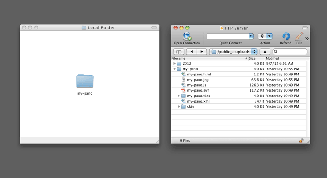Viewport: 327px width, 178px height.
Task: Go back with the left arrow
Action: coord(192,52)
